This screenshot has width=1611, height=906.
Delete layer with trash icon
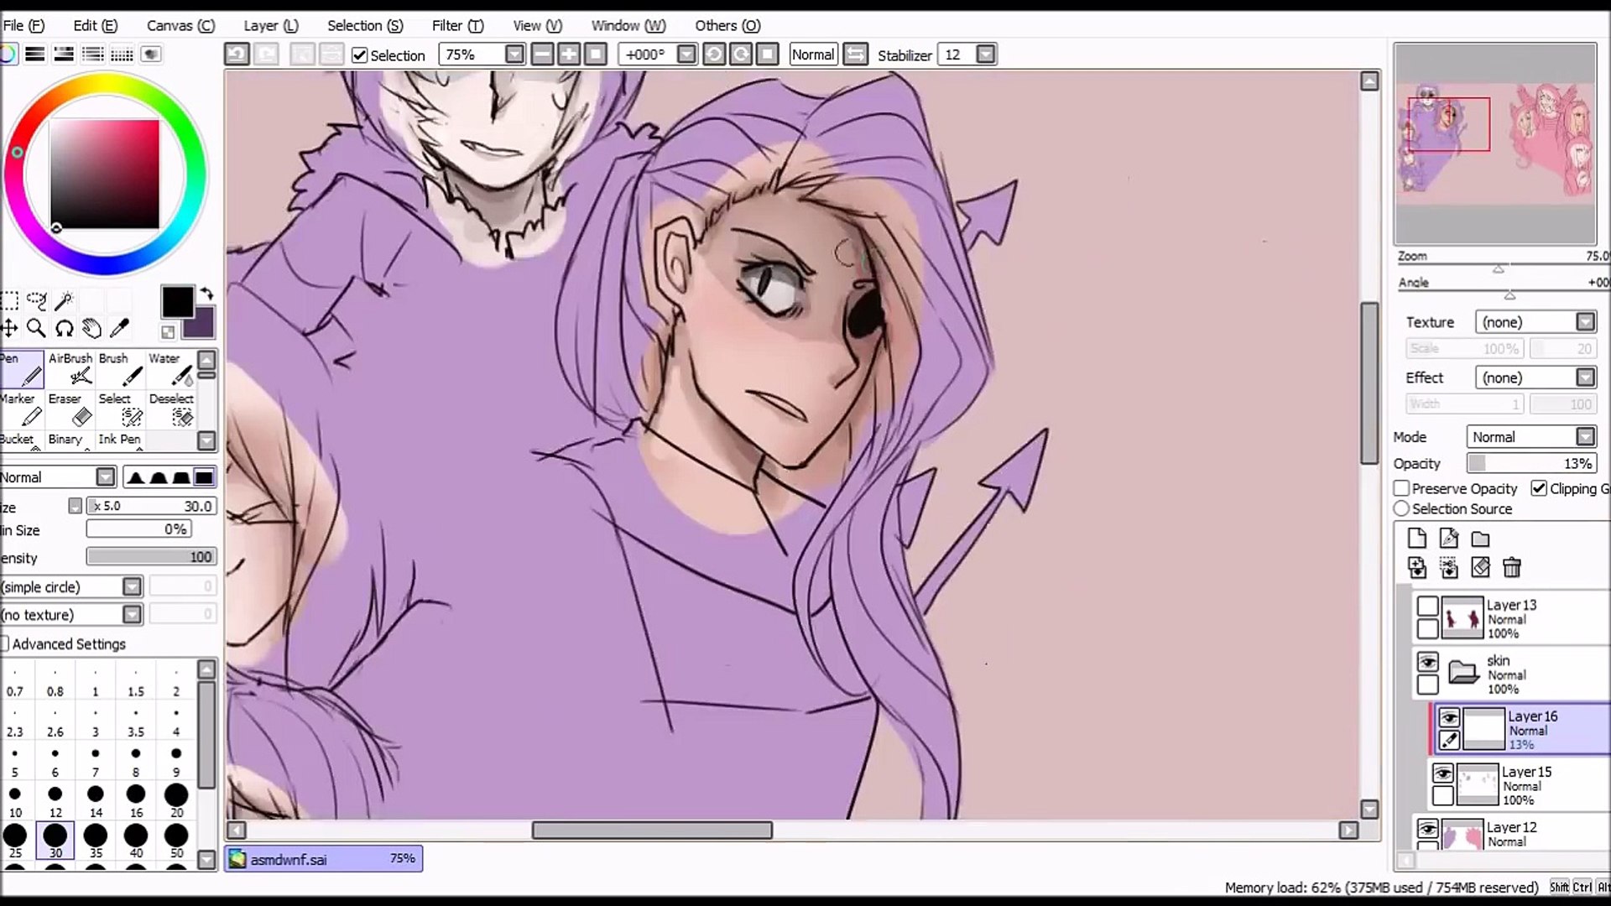pos(1512,568)
